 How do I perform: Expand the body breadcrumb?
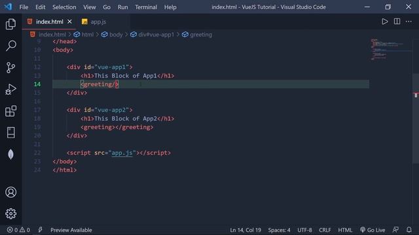click(x=116, y=35)
